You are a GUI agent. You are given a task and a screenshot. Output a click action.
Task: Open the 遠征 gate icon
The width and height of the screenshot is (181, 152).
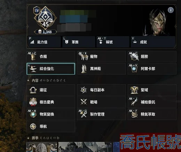(x=33, y=90)
